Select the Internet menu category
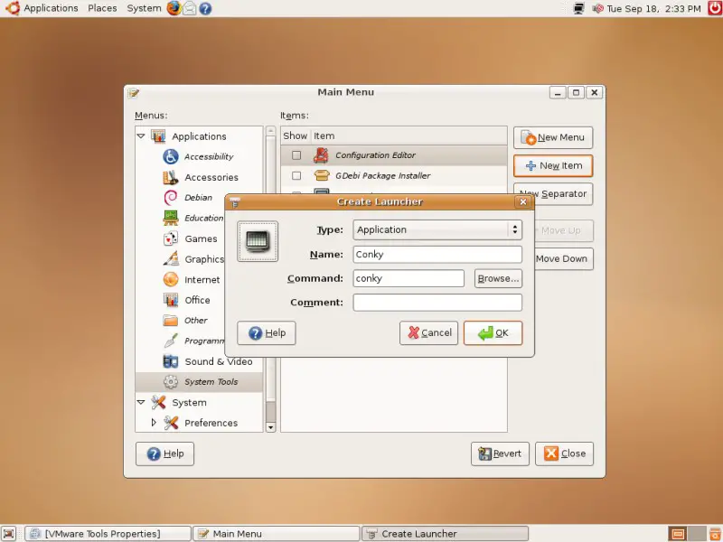723x542 pixels. pyautogui.click(x=202, y=280)
